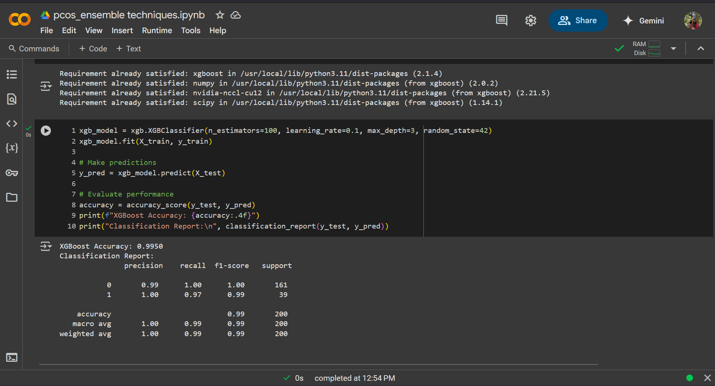Click the Gemini button label
Screen dimensions: 715x386
coord(651,21)
